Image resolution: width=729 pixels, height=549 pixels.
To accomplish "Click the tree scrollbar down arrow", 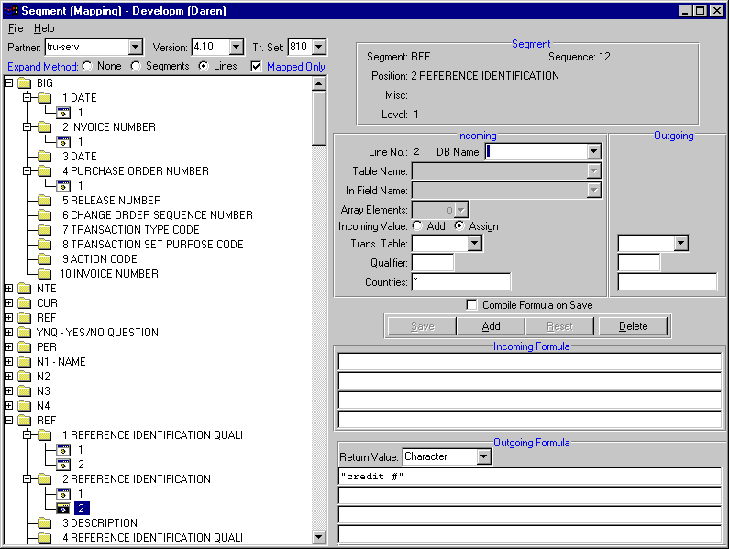I will click(x=319, y=538).
